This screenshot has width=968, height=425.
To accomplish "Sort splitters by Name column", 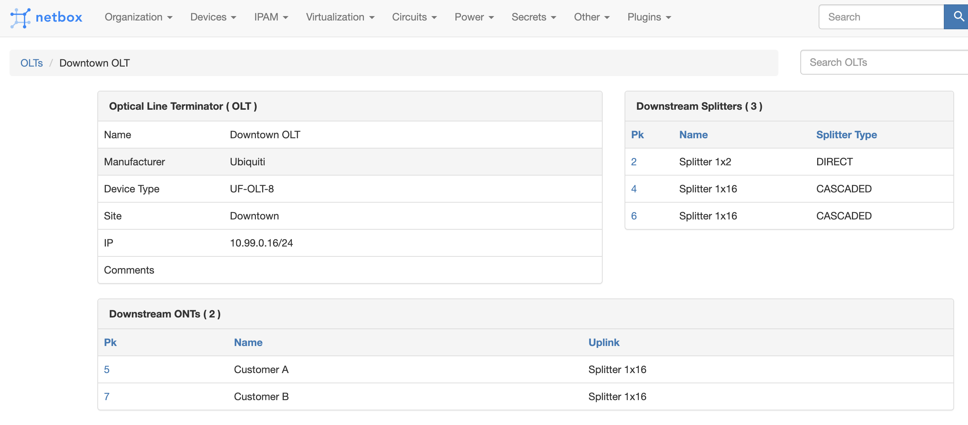I will click(693, 135).
